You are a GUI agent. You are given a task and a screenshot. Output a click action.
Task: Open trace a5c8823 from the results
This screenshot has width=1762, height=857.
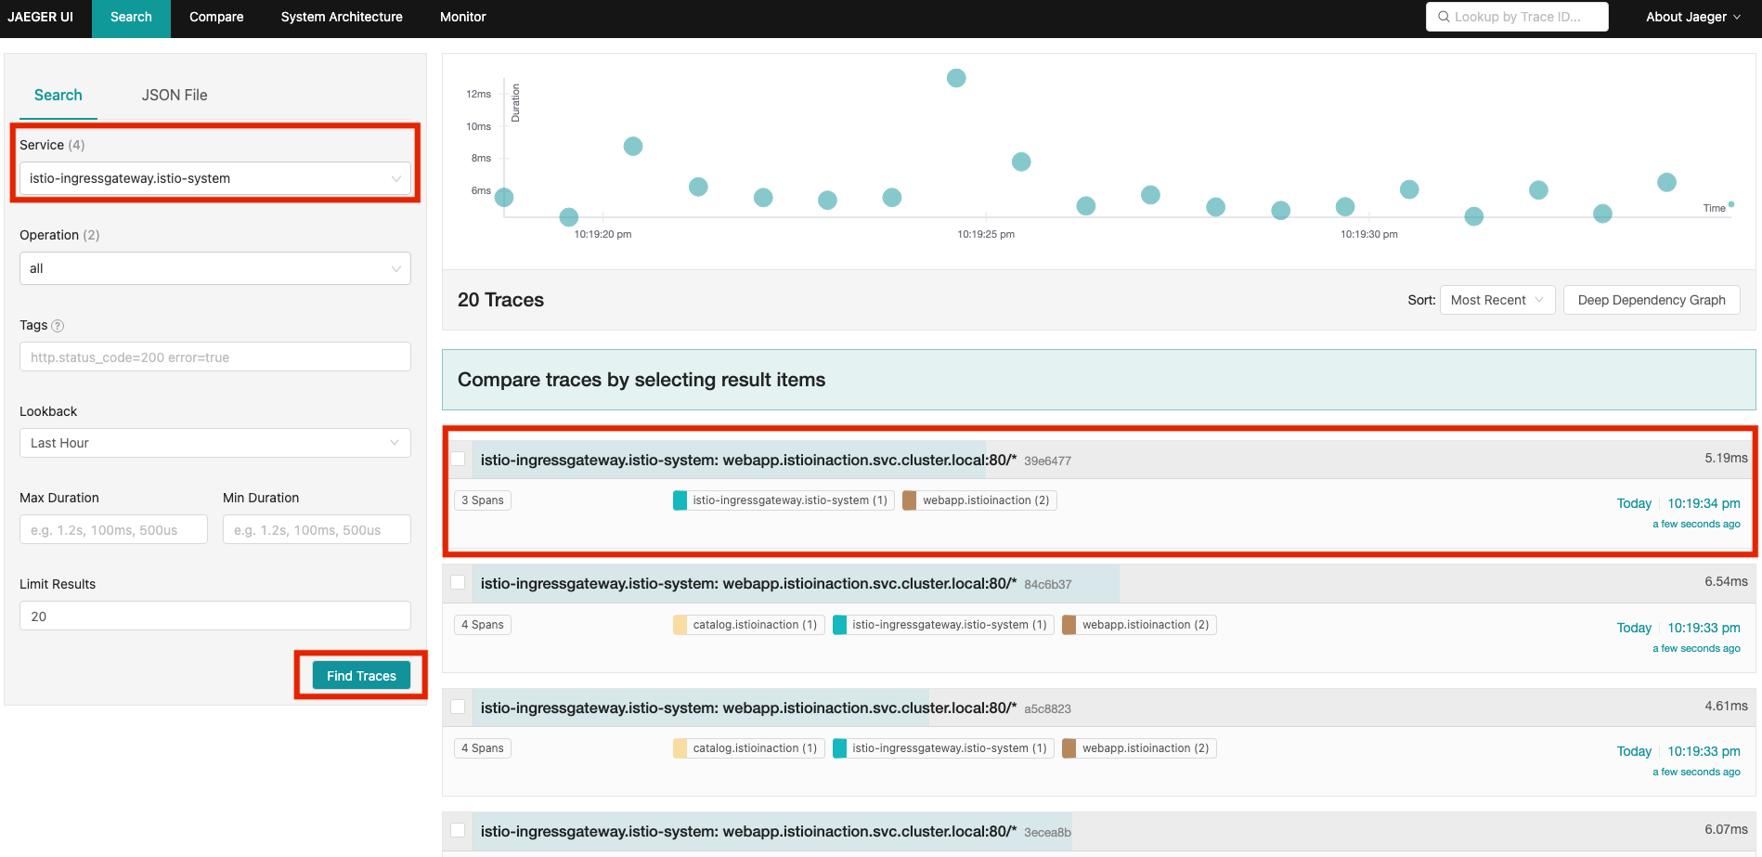(748, 708)
